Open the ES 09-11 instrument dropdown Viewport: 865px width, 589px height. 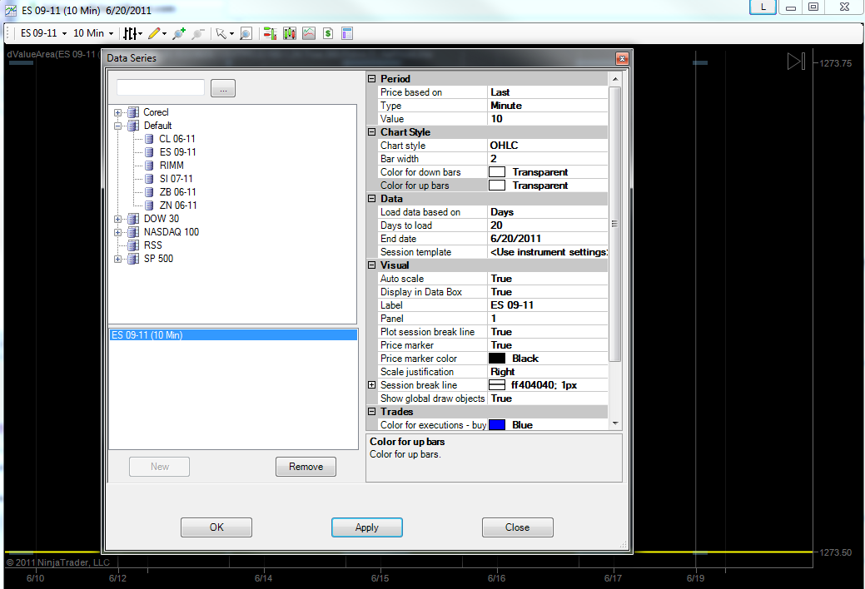click(43, 33)
